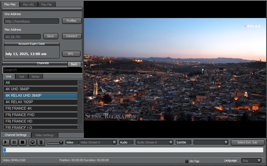
Task: Open the Language Eng dropdown
Action: (x=259, y=161)
